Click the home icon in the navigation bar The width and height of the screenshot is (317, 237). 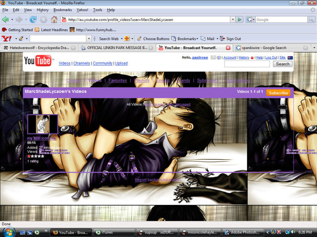tap(54, 19)
